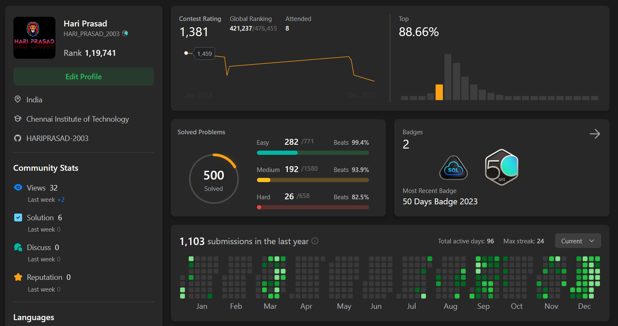
Task: Open the Current year dropdown
Action: (578, 241)
